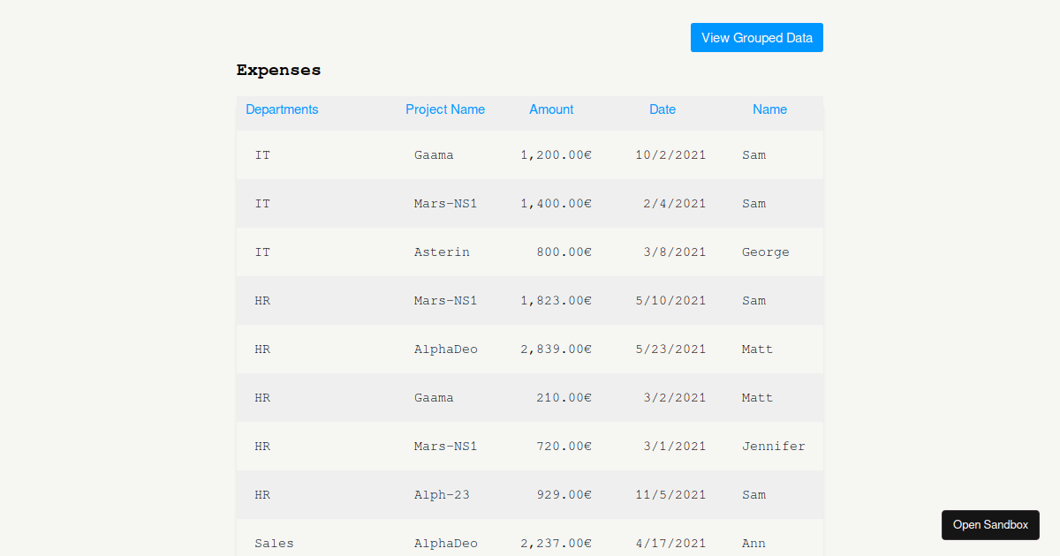Select Jennifer's Mars-NS1 expense row
This screenshot has width=1060, height=556.
point(530,446)
